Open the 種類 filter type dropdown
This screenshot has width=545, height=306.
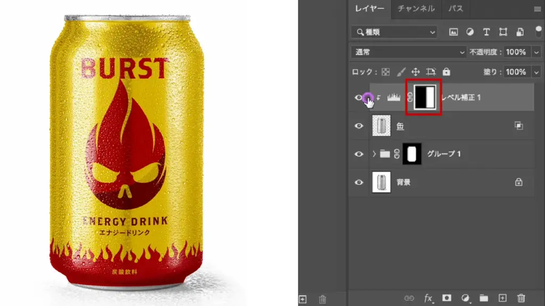click(x=394, y=32)
